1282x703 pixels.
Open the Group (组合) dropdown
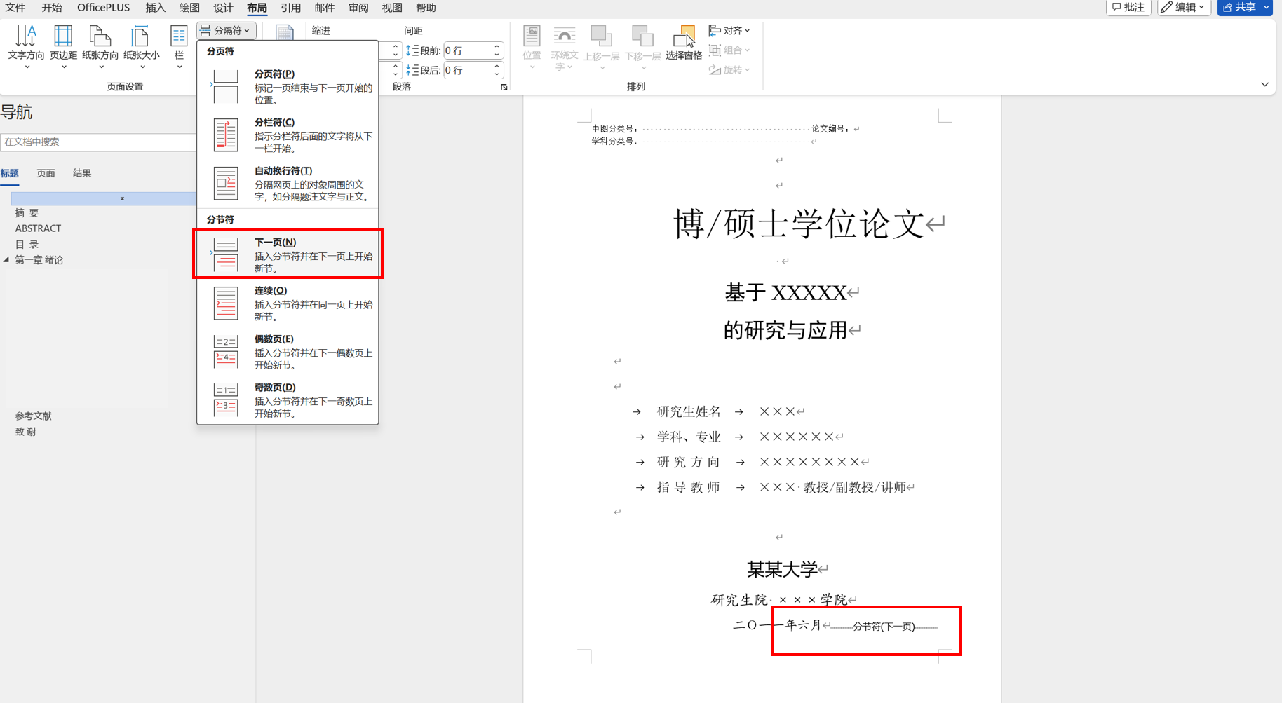pyautogui.click(x=729, y=50)
